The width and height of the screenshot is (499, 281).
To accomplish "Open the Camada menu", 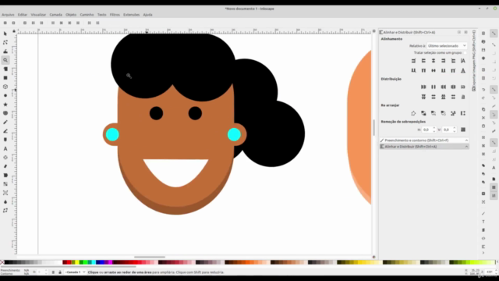I will point(55,15).
